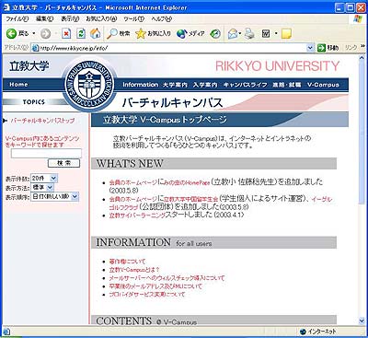Click the vertical scrollbar up arrow
Image resolution: width=368 pixels, height=338 pixels.
tap(362, 58)
